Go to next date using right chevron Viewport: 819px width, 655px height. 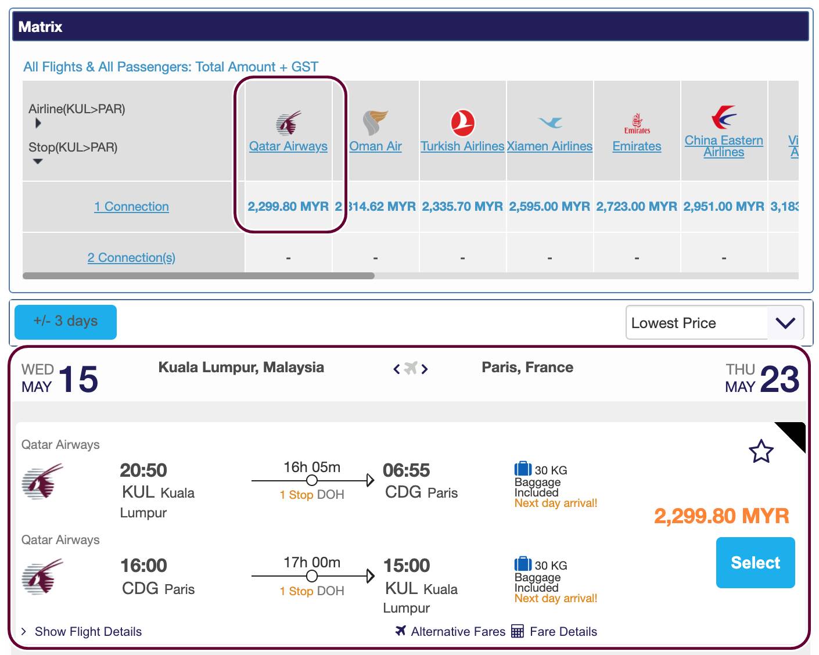pos(425,369)
